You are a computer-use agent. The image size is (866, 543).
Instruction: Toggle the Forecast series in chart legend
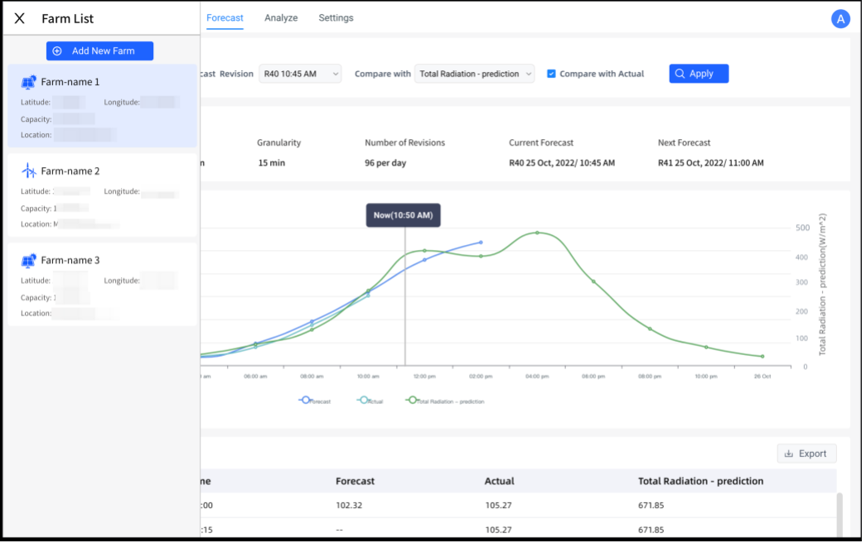315,401
